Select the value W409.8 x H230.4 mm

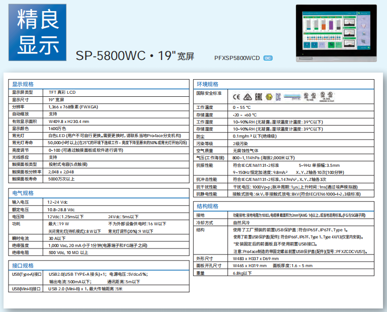click(69, 121)
